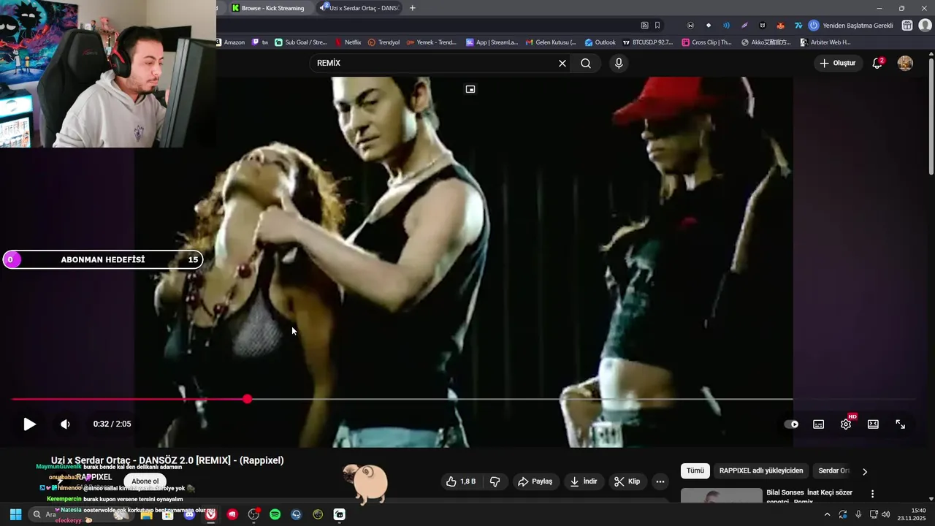The height and width of the screenshot is (526, 935).
Task: Turn on subtitles in the player
Action: (x=819, y=424)
